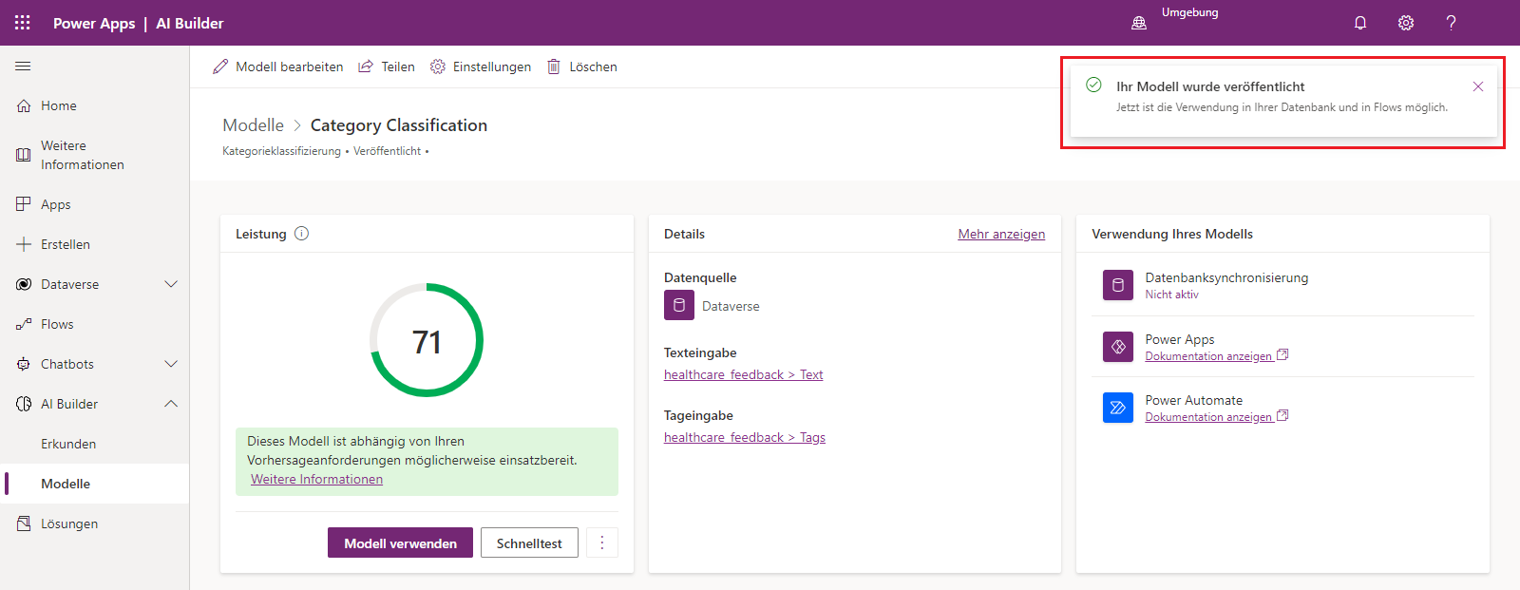This screenshot has width=1520, height=590.
Task: Click the Dataverse icon in sidebar
Action: pos(24,284)
